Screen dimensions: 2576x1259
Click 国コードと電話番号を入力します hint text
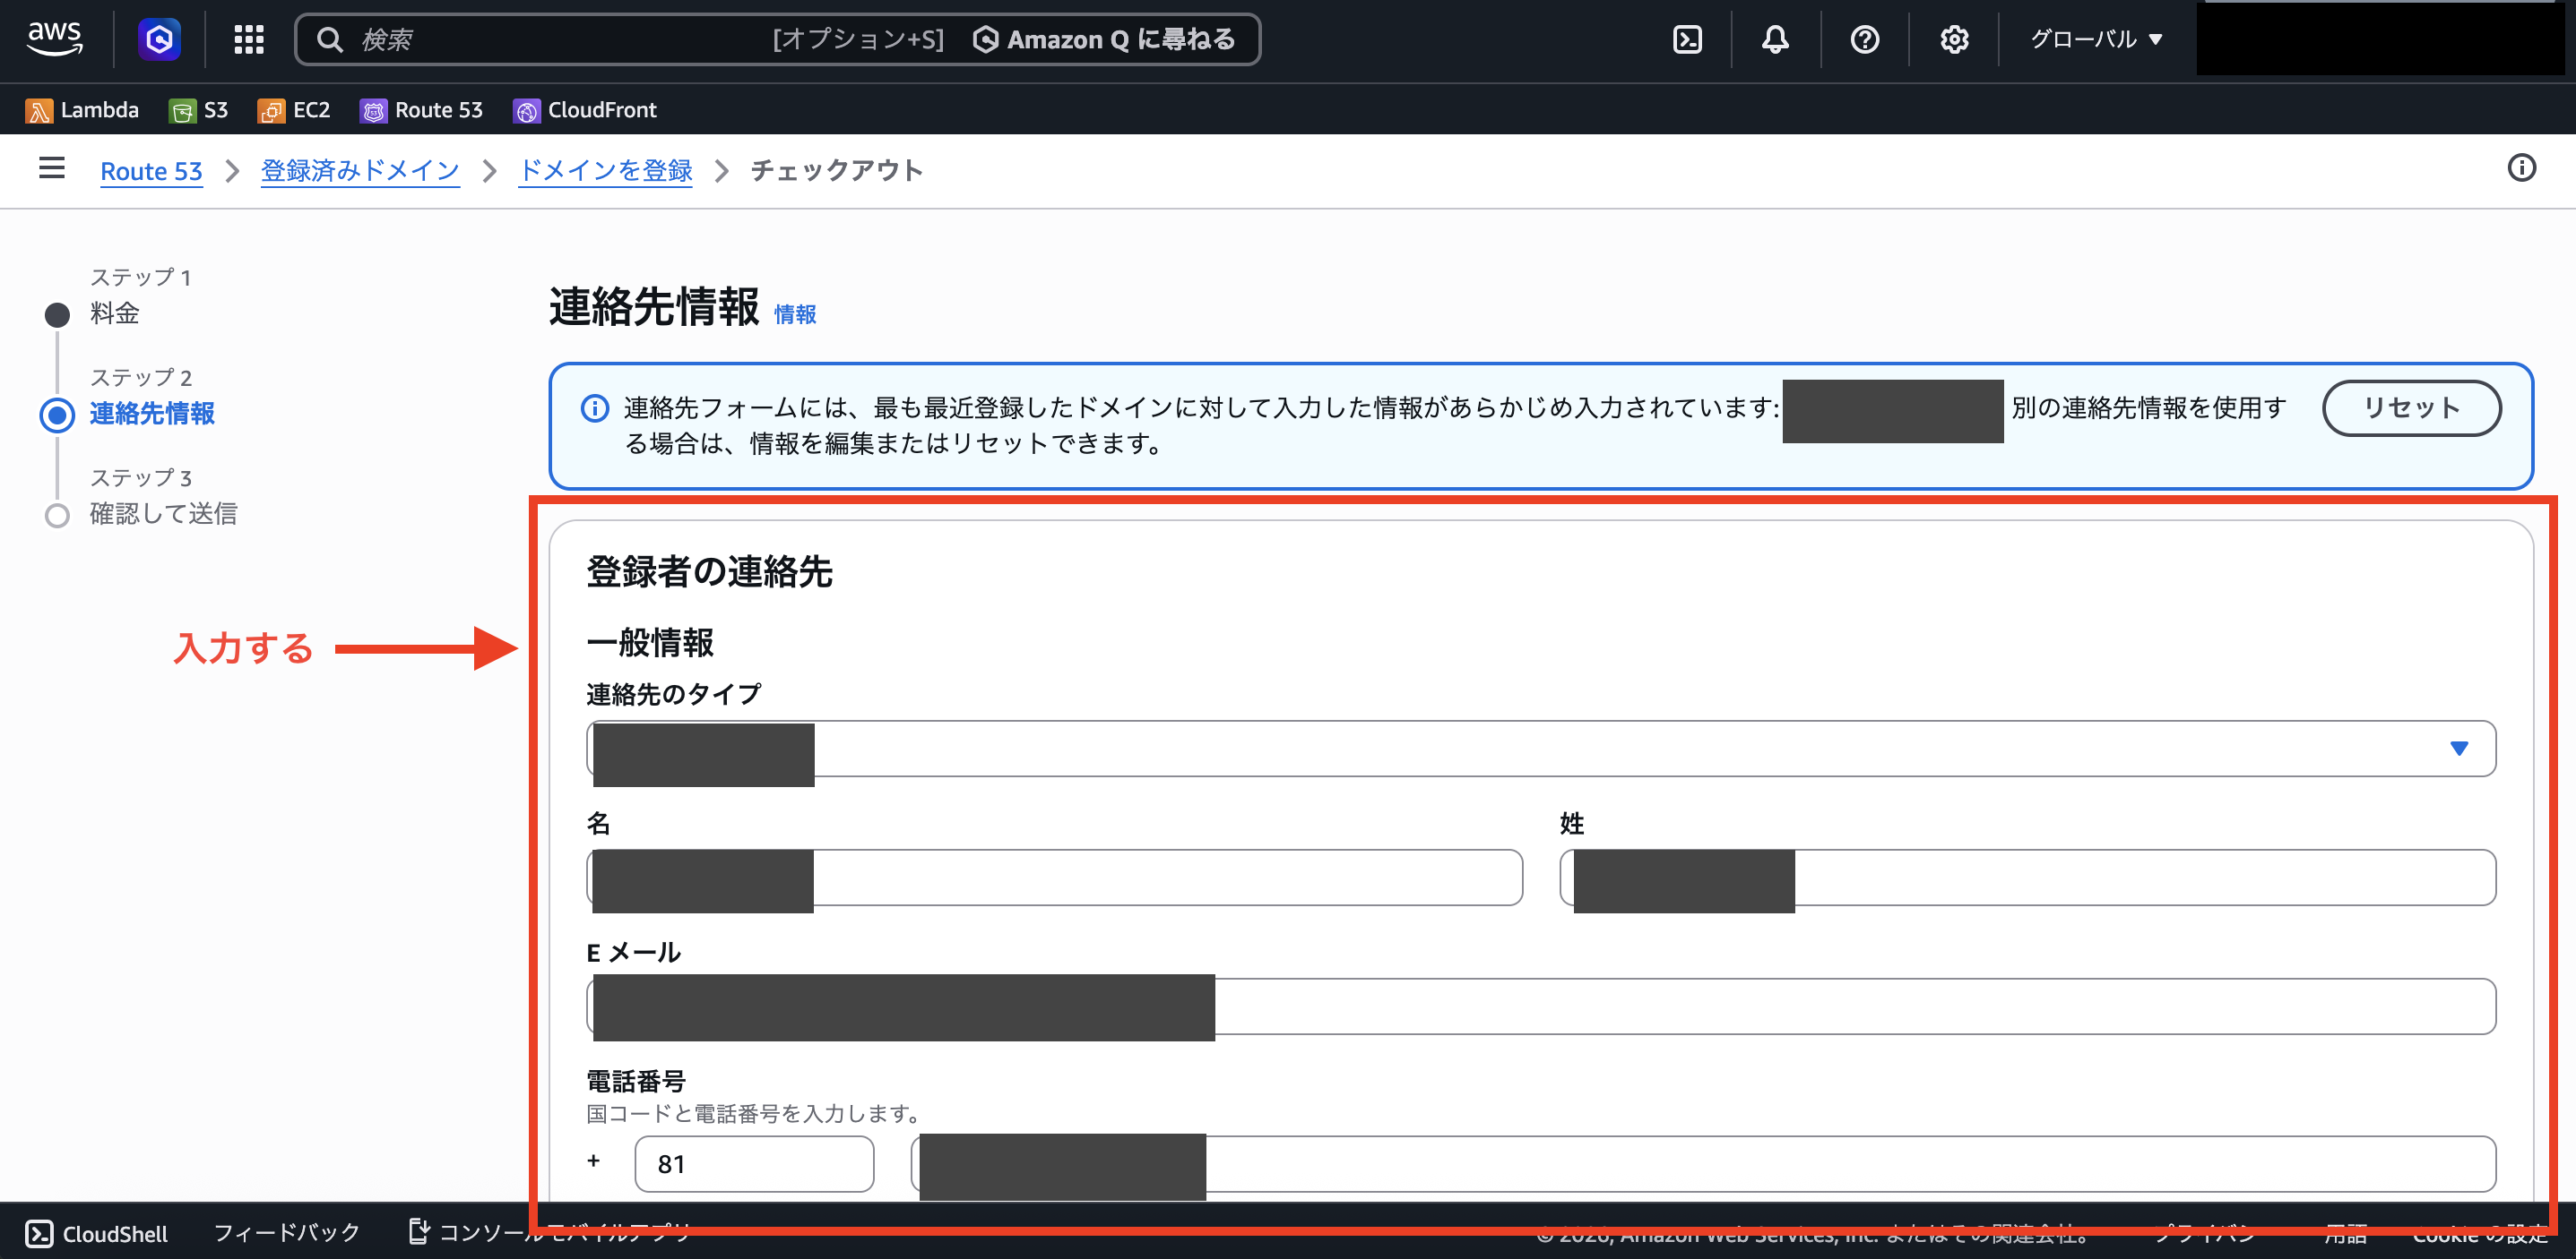point(754,1113)
